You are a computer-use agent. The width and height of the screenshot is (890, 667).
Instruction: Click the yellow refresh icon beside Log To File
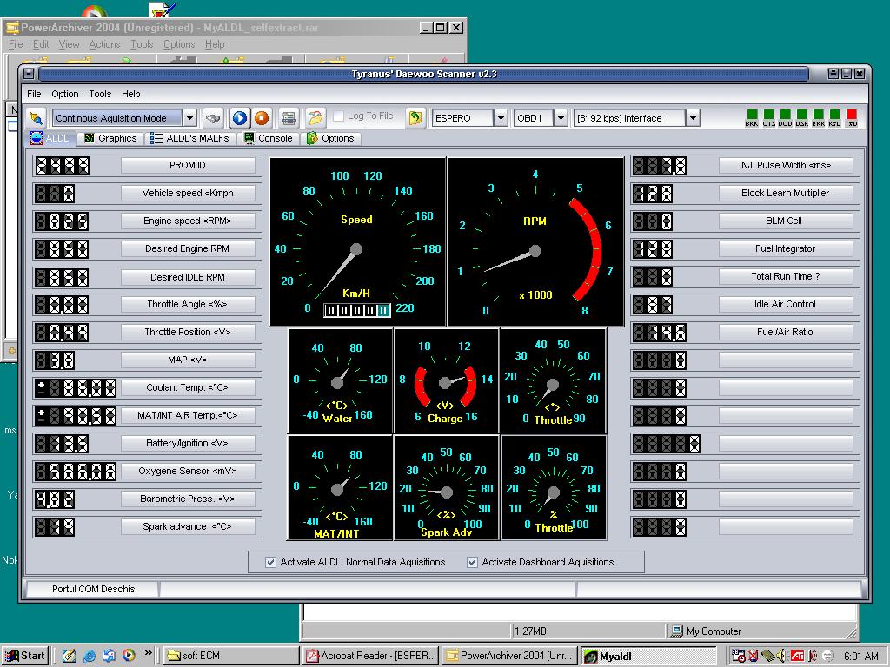[416, 118]
